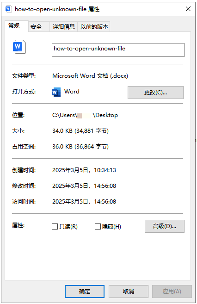
Task: Click the creation time 2025年3月5日，10:34:13
Action: [x=84, y=170]
